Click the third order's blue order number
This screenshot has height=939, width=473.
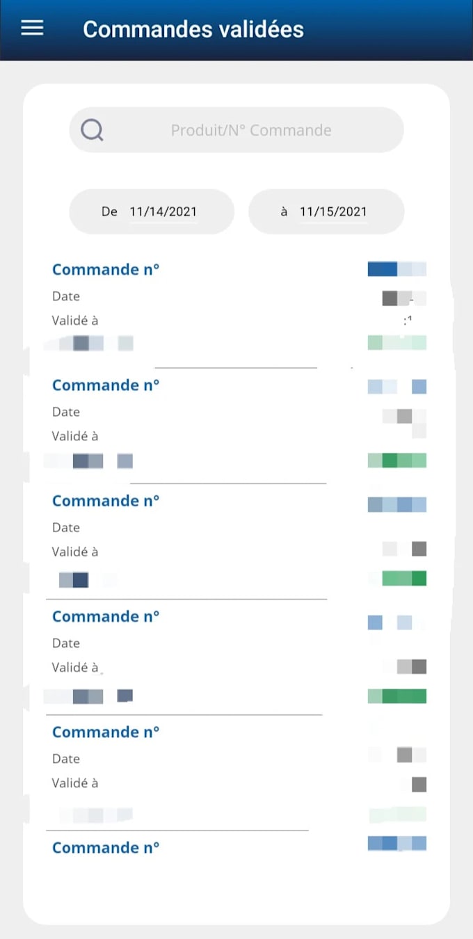[x=396, y=504]
